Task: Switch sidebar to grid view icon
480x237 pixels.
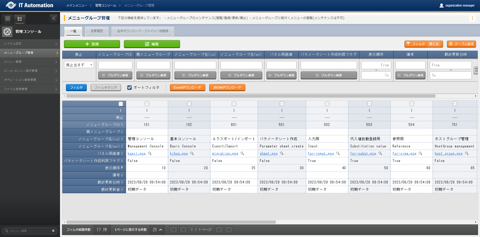Action: [8, 19]
